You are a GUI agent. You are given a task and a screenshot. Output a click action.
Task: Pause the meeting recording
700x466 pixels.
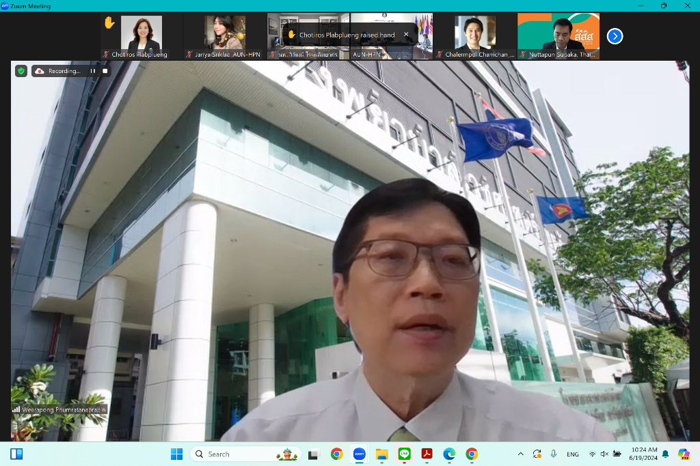click(x=93, y=71)
